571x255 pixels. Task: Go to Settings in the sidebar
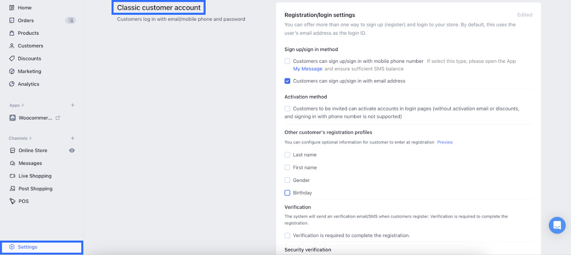(27, 247)
